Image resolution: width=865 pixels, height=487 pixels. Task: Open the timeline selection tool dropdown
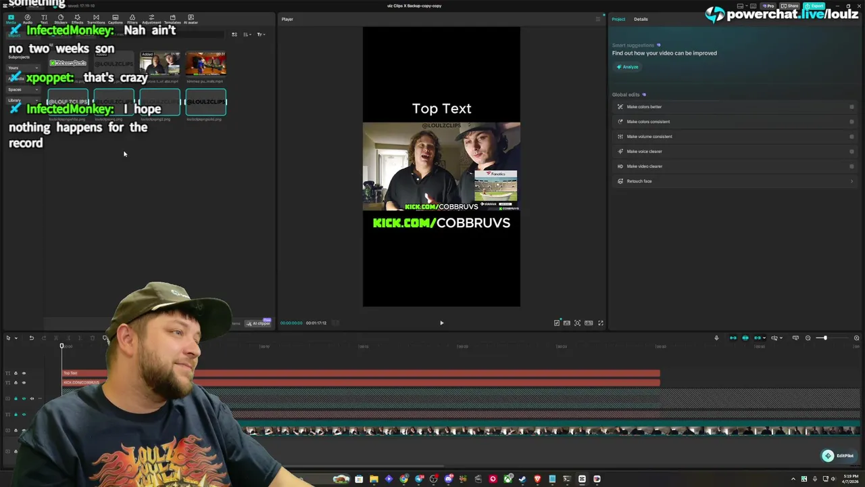(x=16, y=338)
